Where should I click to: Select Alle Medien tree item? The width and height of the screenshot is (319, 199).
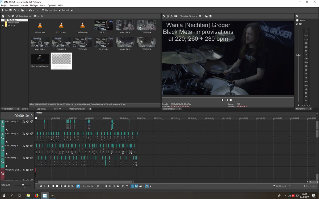click(12, 20)
